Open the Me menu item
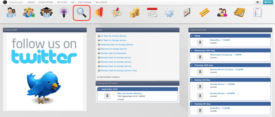The image size is (275, 117). (x=73, y=2)
